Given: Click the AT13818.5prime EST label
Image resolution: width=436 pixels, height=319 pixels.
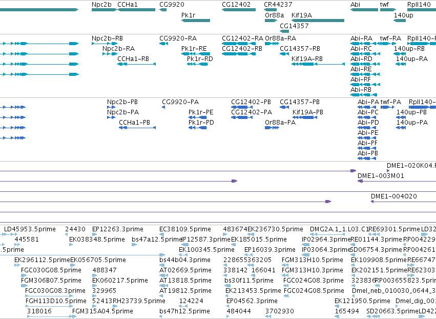Looking at the screenshot, I should pyautogui.click(x=185, y=281).
